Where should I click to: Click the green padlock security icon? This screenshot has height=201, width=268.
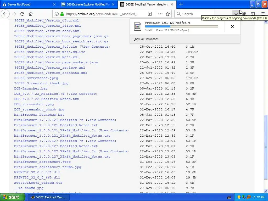[62, 14]
